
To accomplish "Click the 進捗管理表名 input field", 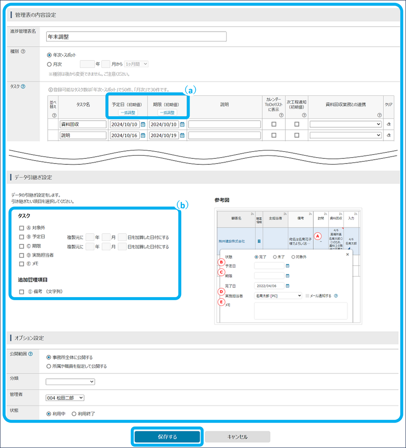I will point(136,37).
